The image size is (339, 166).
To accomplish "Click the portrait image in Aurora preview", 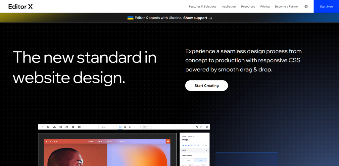I will click(x=75, y=155).
